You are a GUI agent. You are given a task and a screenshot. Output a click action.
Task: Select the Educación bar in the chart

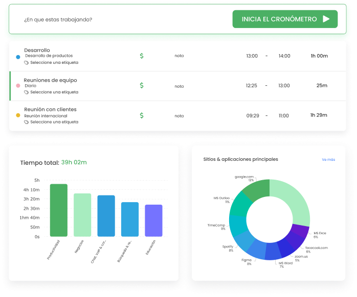coord(153,220)
